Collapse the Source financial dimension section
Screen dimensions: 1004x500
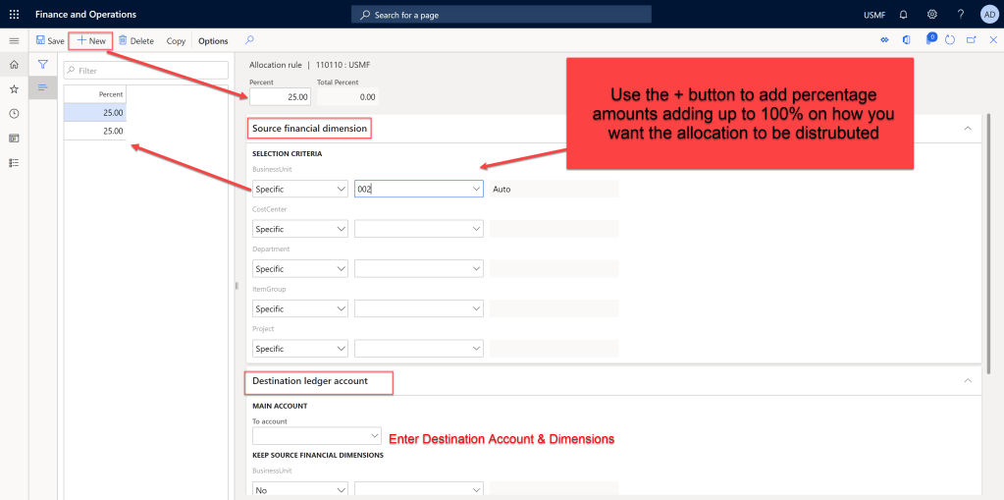(967, 129)
